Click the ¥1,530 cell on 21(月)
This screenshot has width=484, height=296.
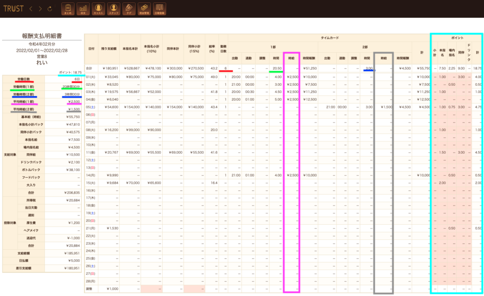click(112, 228)
